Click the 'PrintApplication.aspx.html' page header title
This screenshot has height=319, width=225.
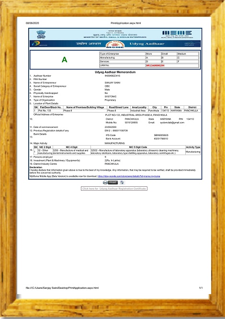click(x=126, y=23)
